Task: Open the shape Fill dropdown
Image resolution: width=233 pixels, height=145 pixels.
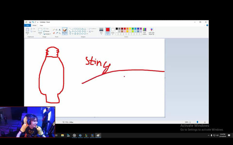Action: point(91,31)
